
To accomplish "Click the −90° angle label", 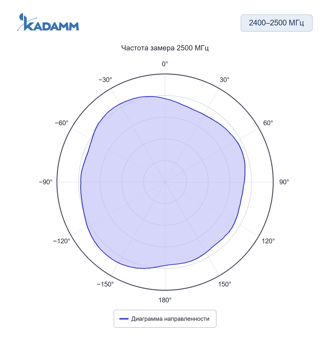I will click(x=46, y=182).
